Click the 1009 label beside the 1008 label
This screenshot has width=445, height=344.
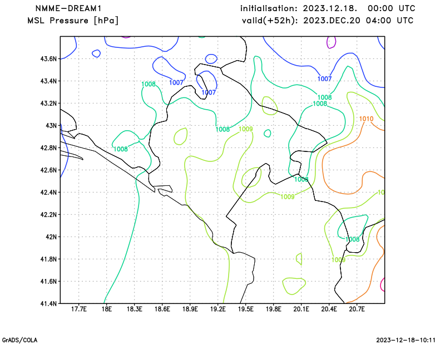pos(245,129)
